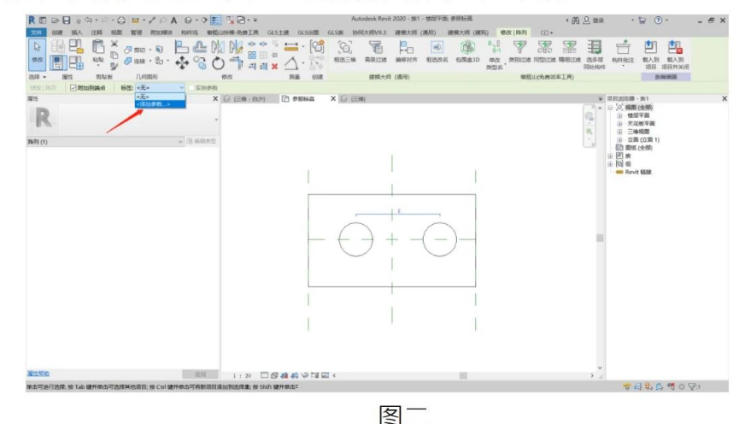Click the horizontal scrollbar thumb below canvas
Screen dimensions: 745x424
coord(463,375)
